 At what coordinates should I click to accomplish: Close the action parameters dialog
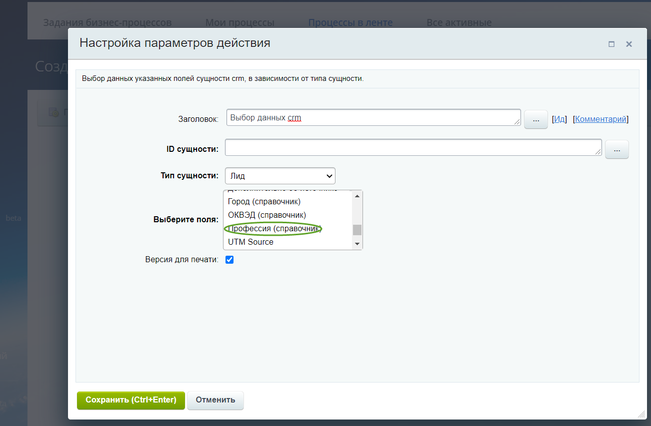(x=629, y=44)
